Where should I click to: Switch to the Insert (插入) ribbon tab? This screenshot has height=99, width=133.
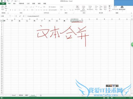pyautogui.click(x=15, y=3)
